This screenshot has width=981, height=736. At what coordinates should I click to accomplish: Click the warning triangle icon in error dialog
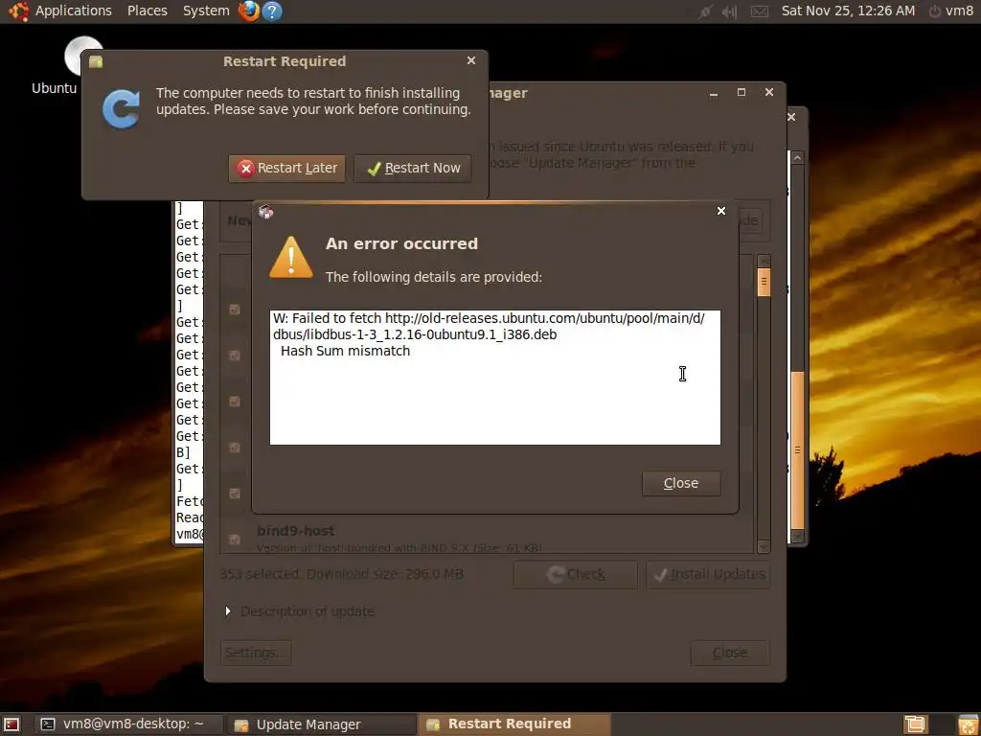pyautogui.click(x=291, y=257)
